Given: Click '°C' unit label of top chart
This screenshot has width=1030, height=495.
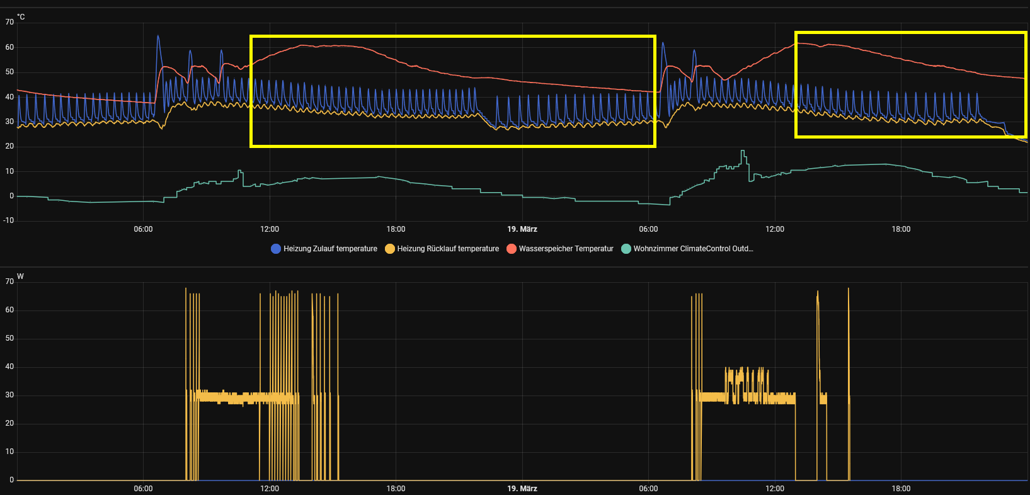Looking at the screenshot, I should click(x=21, y=17).
